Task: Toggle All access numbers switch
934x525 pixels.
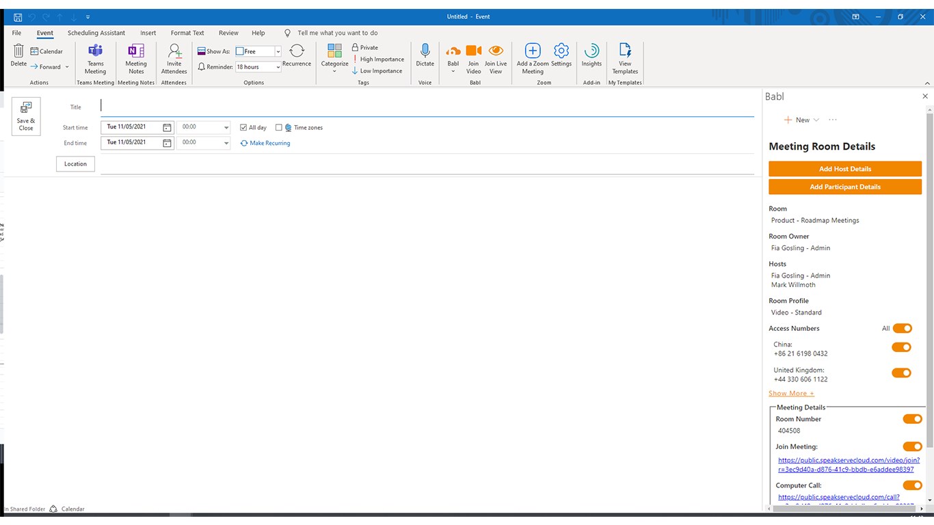Action: pos(903,329)
